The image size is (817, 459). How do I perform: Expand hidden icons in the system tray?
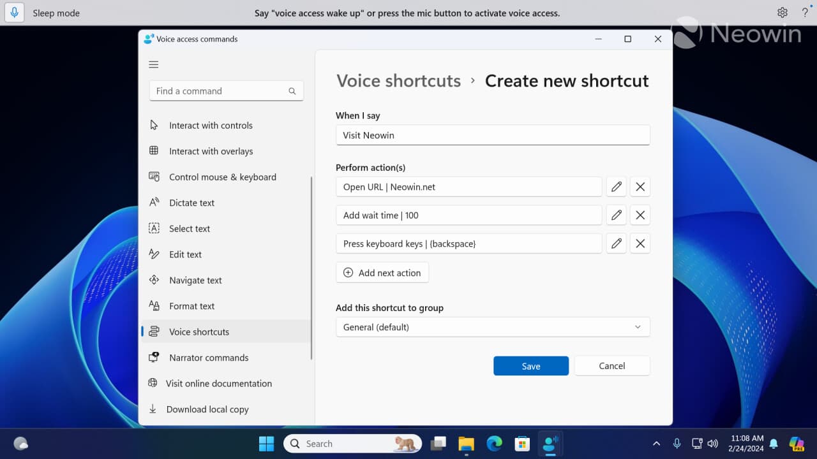(656, 443)
